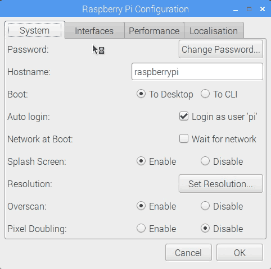Image resolution: width=271 pixels, height=269 pixels.
Task: Select Disable for Splash Screen
Action: 222,161
